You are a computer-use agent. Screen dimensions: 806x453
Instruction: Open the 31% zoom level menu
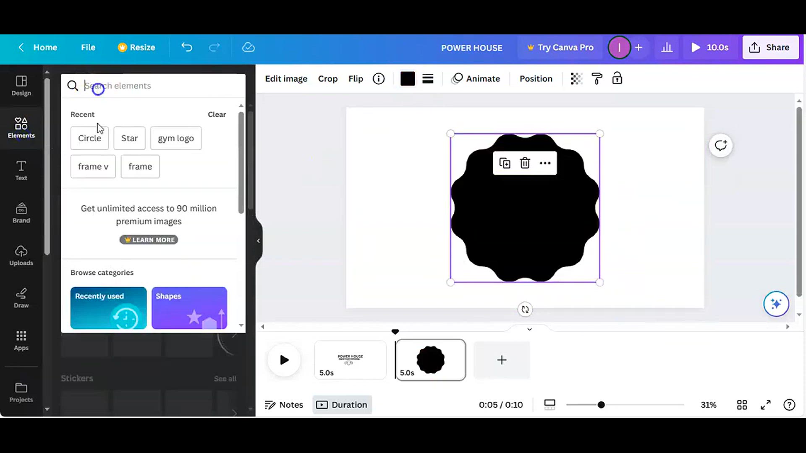pyautogui.click(x=709, y=405)
